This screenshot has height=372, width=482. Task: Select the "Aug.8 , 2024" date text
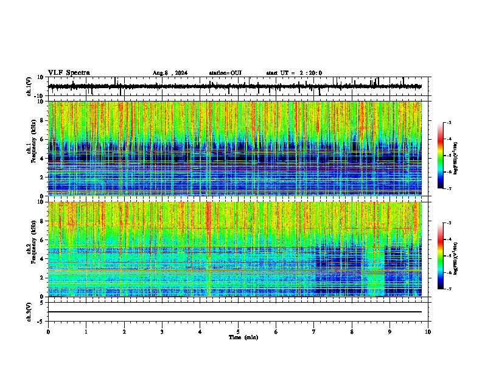tap(170, 73)
